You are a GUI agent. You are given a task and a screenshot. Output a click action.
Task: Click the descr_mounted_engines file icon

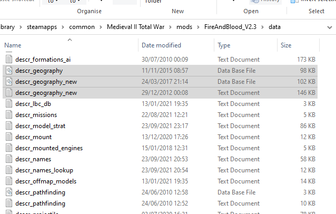[9, 148]
